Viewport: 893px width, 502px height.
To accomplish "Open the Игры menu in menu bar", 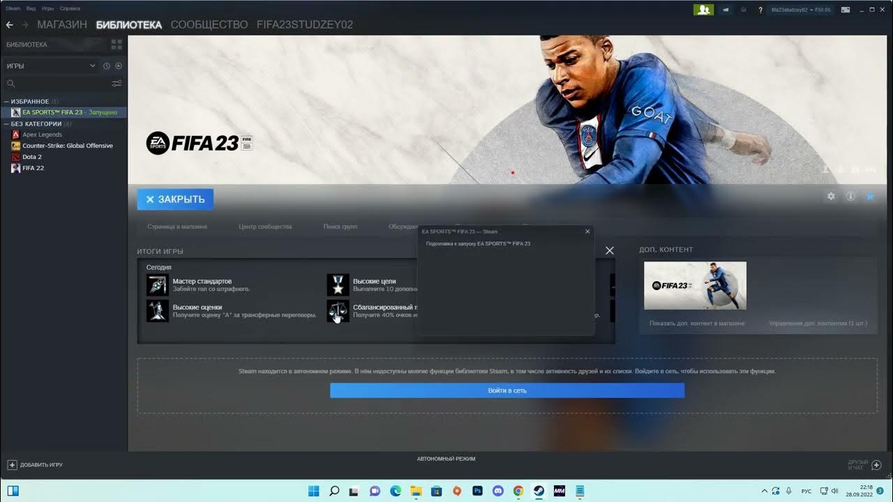I will click(x=48, y=8).
